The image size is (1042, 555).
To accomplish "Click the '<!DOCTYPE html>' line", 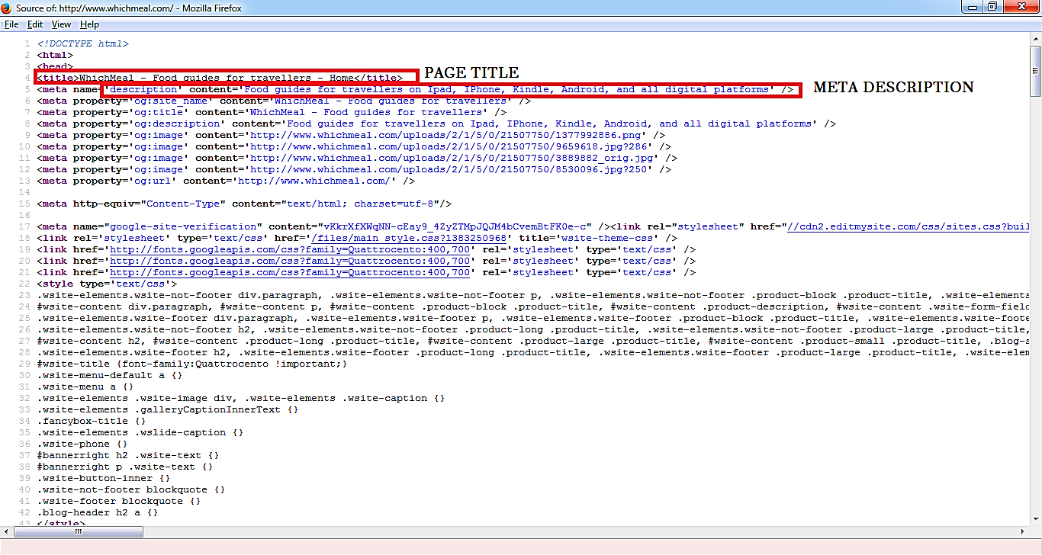I will (82, 43).
